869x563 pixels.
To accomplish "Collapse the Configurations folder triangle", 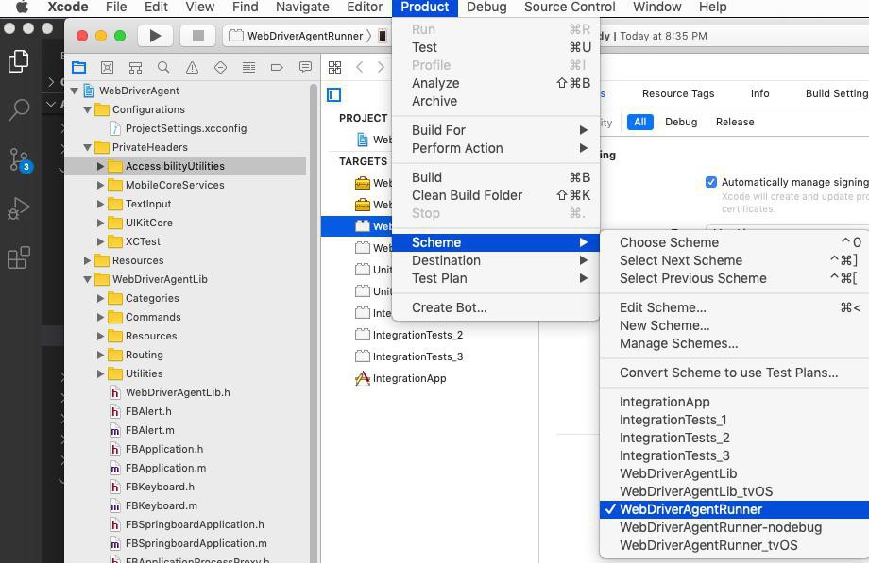I will click(87, 109).
